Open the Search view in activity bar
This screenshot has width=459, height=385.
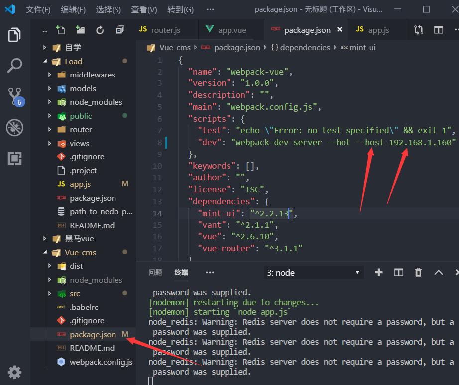[x=14, y=66]
